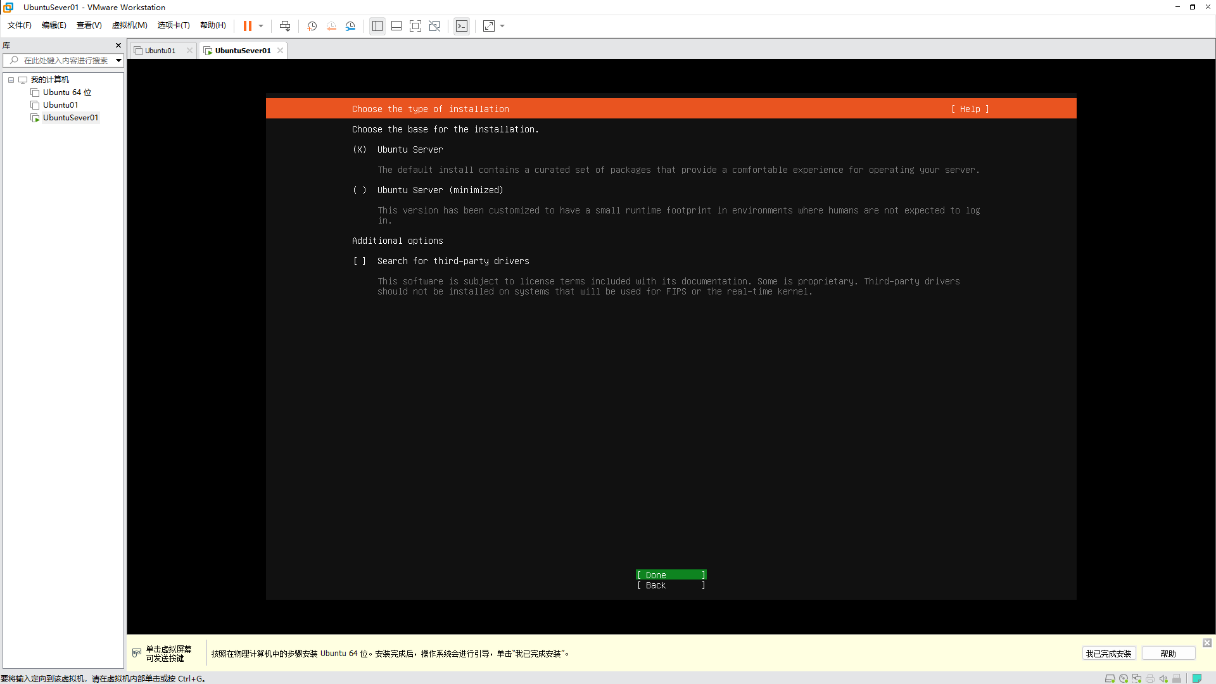Select the Ubuntu Server radio button
1216x684 pixels.
point(360,149)
